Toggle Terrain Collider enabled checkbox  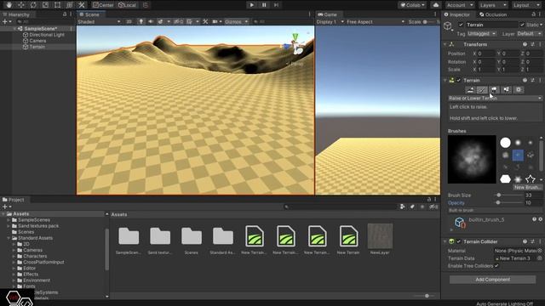click(x=458, y=241)
